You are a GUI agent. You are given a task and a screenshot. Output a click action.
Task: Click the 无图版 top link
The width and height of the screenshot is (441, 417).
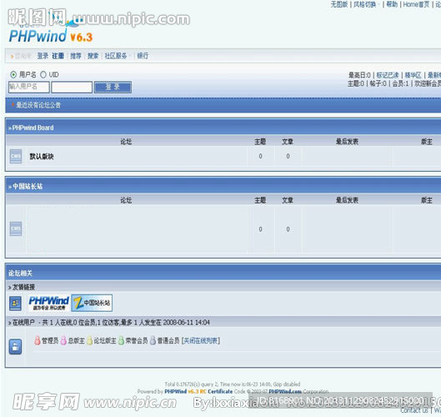pos(339,4)
